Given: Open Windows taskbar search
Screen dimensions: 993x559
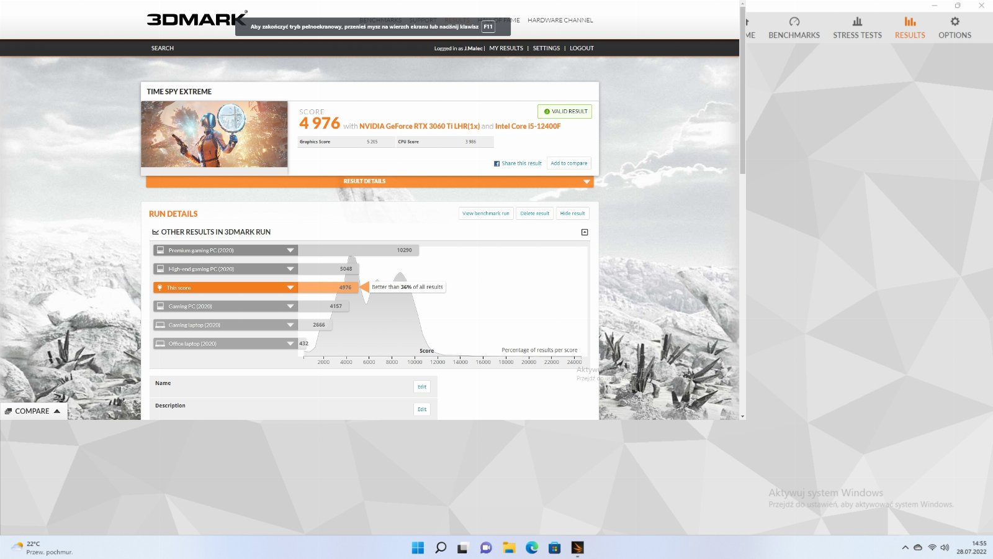Looking at the screenshot, I should coord(441,548).
